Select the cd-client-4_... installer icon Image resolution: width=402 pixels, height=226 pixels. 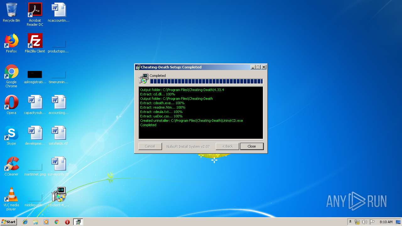[58, 197]
